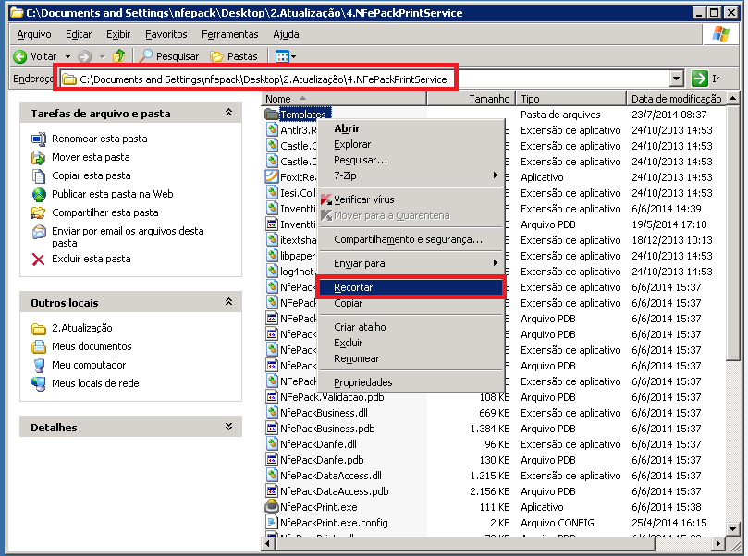Collapse the Tarefas de arquivo e pasta panel
Viewport: 748px width, 556px height.
(228, 113)
